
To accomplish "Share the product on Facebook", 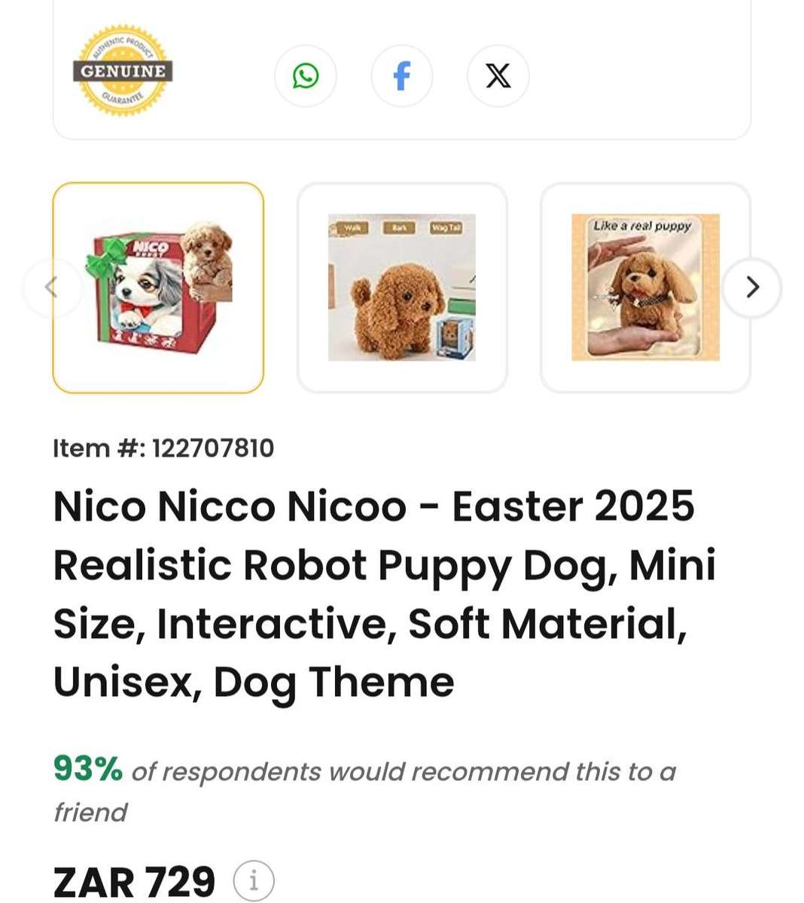I will pos(402,75).
